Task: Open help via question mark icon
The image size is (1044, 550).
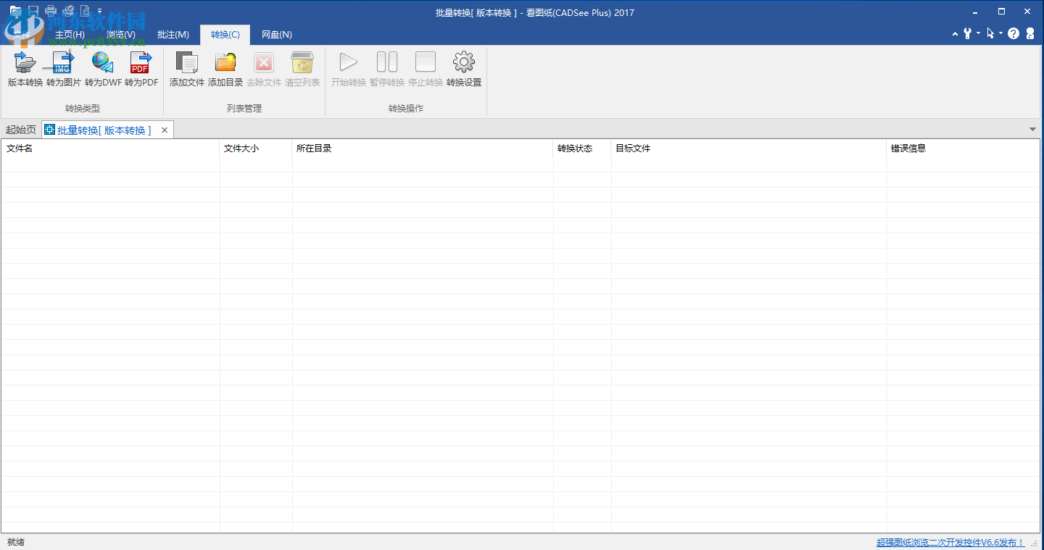Action: point(1014,33)
